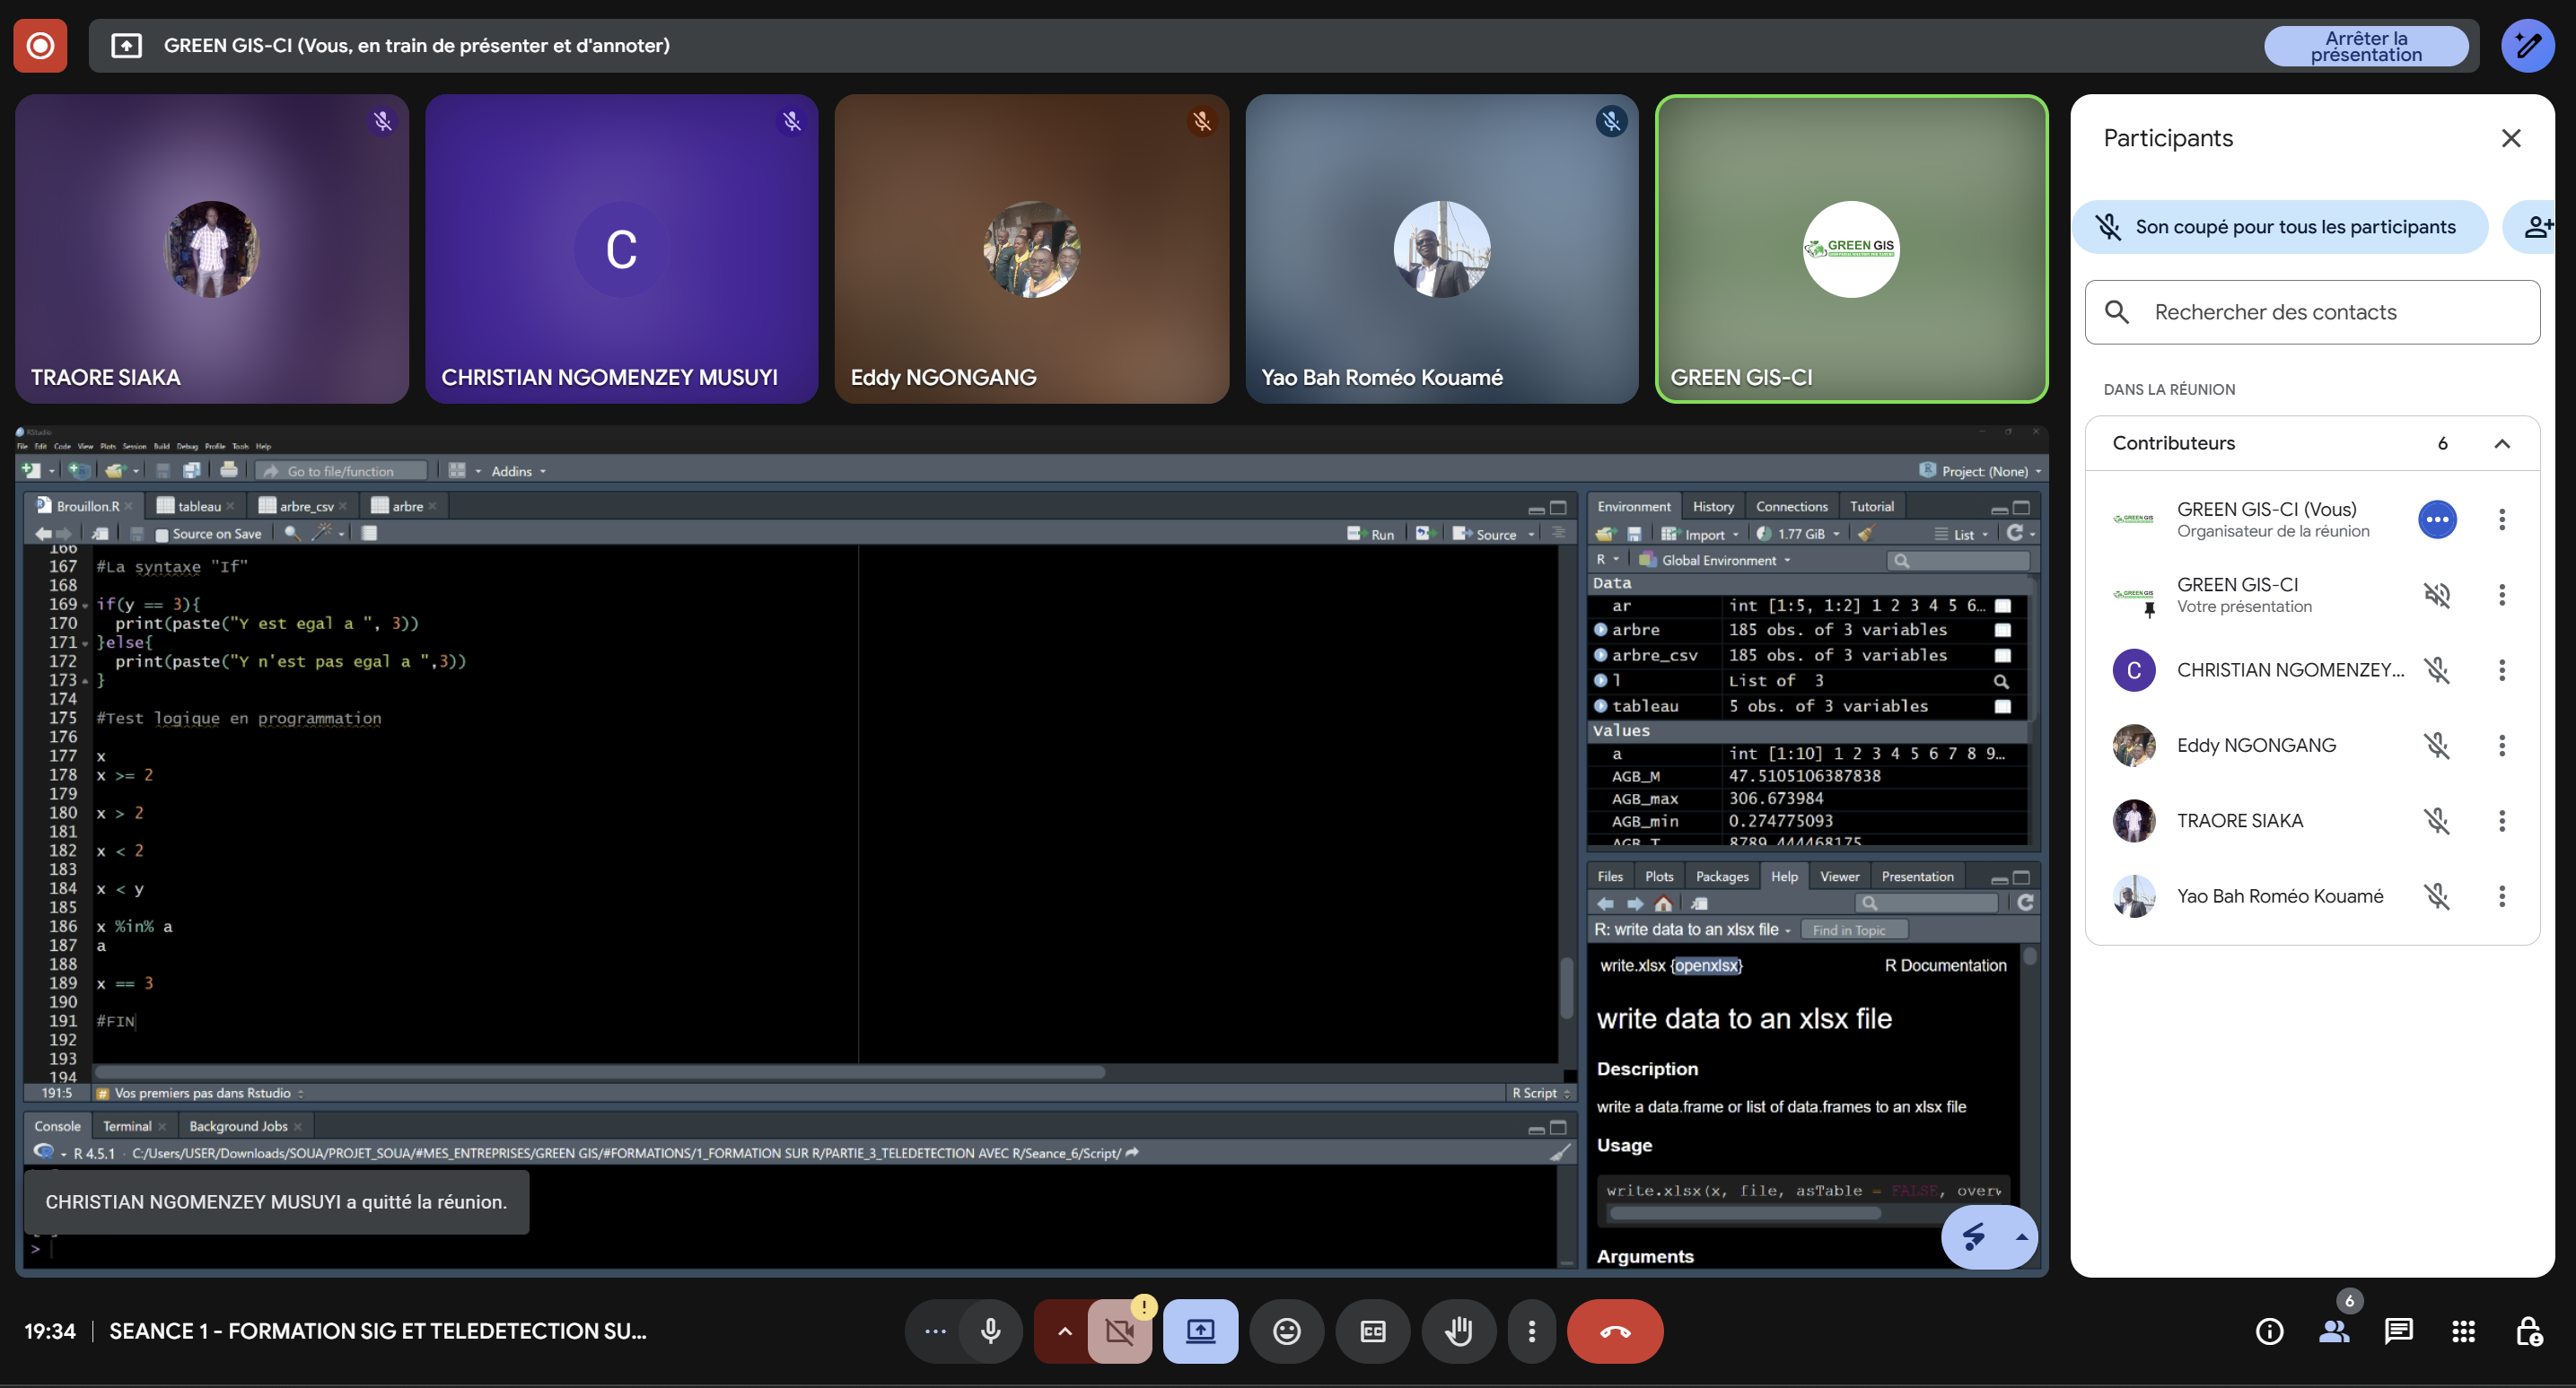Click Yao Bah Roméo Kouamé video tile
Image resolution: width=2576 pixels, height=1388 pixels.
pos(1441,249)
